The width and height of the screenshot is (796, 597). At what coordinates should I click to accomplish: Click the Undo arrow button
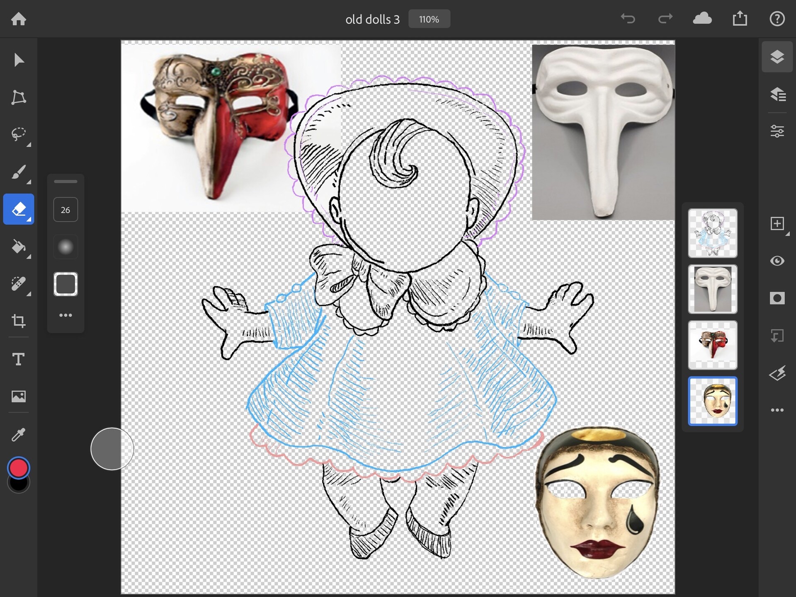point(628,19)
